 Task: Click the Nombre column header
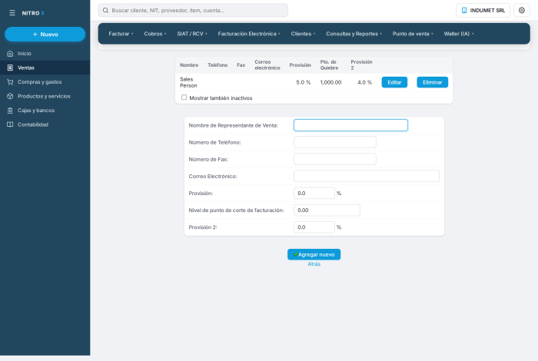click(189, 65)
